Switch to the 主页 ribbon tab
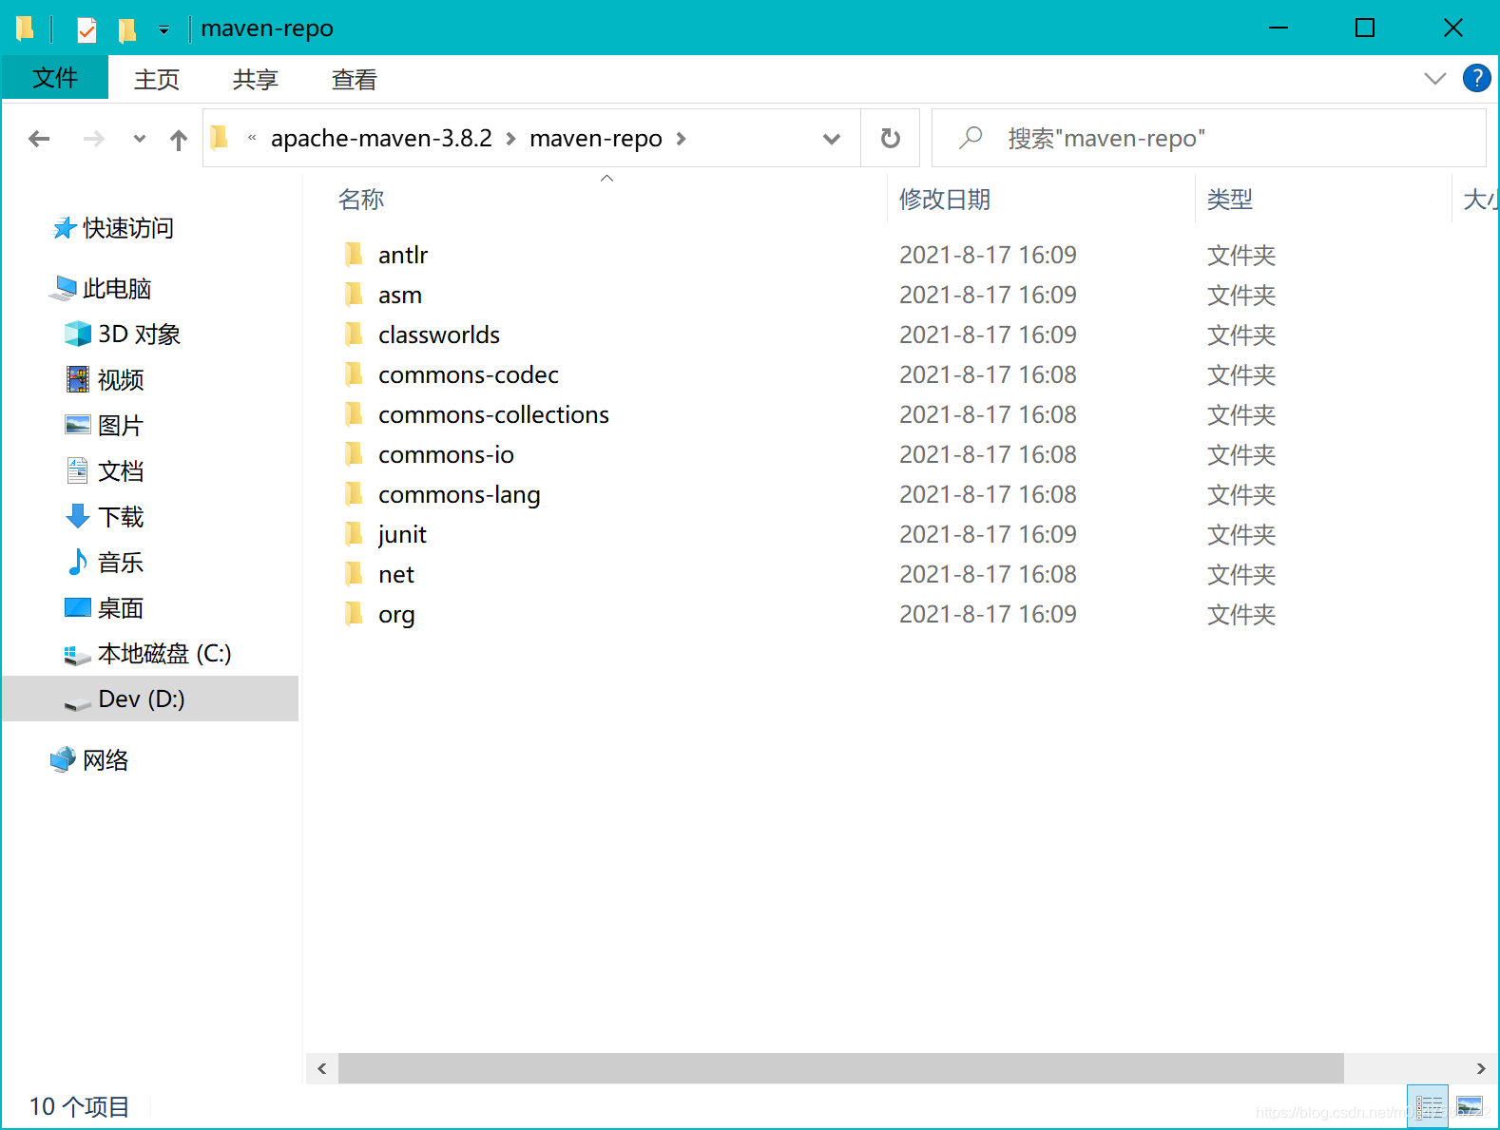The height and width of the screenshot is (1130, 1500). pyautogui.click(x=157, y=79)
